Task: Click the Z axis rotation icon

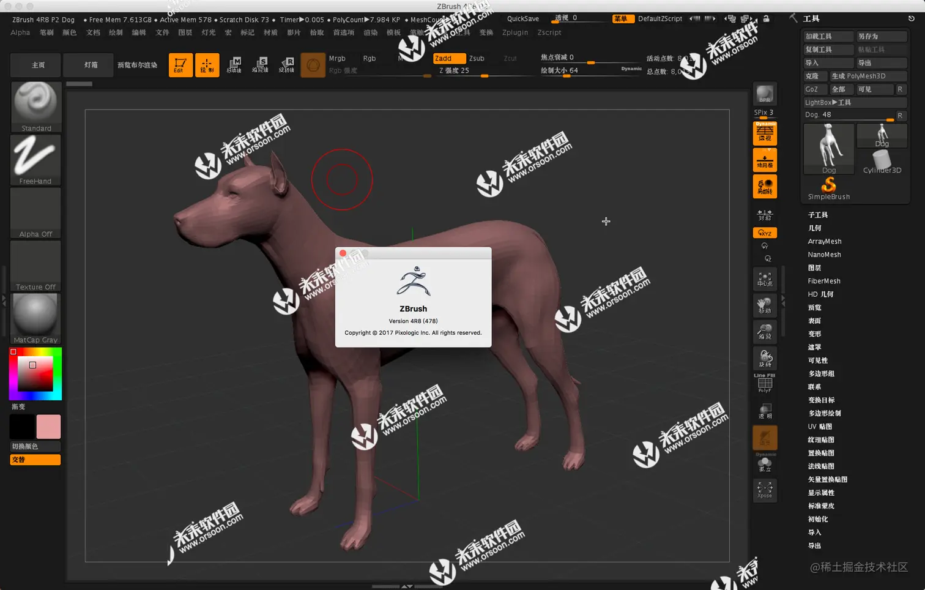Action: click(768, 258)
